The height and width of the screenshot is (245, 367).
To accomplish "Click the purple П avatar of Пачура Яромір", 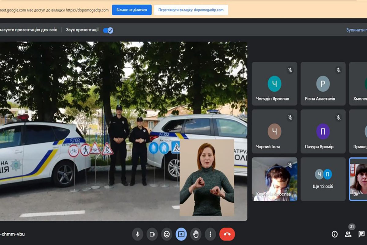I will click(x=323, y=131).
